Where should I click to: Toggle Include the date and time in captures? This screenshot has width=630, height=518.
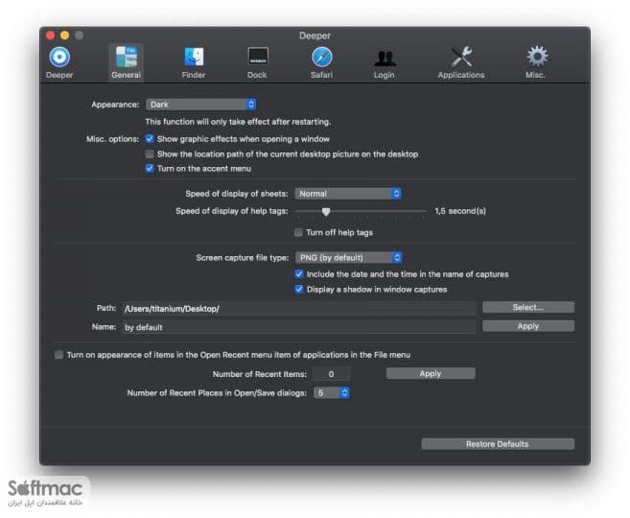click(x=299, y=274)
